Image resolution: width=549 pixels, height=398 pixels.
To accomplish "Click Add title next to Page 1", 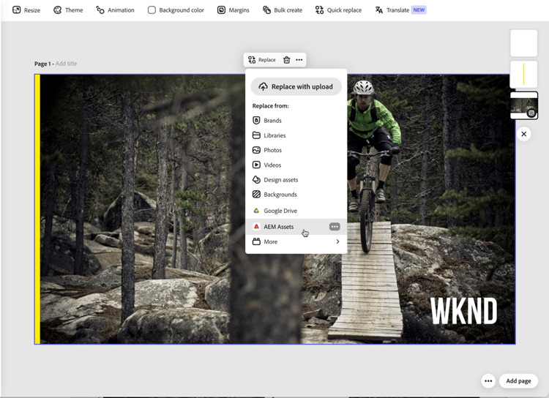I will pos(66,64).
